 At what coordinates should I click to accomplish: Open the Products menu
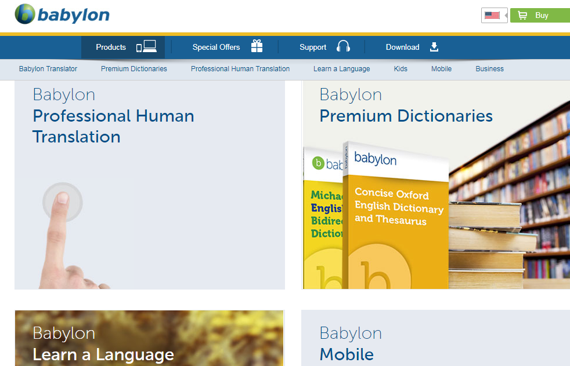click(123, 47)
